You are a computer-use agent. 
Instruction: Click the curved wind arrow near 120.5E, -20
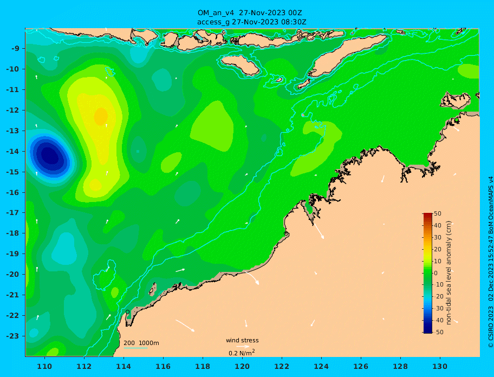pyautogui.click(x=252, y=278)
